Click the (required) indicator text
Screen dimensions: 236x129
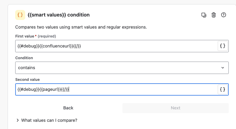click(47, 36)
